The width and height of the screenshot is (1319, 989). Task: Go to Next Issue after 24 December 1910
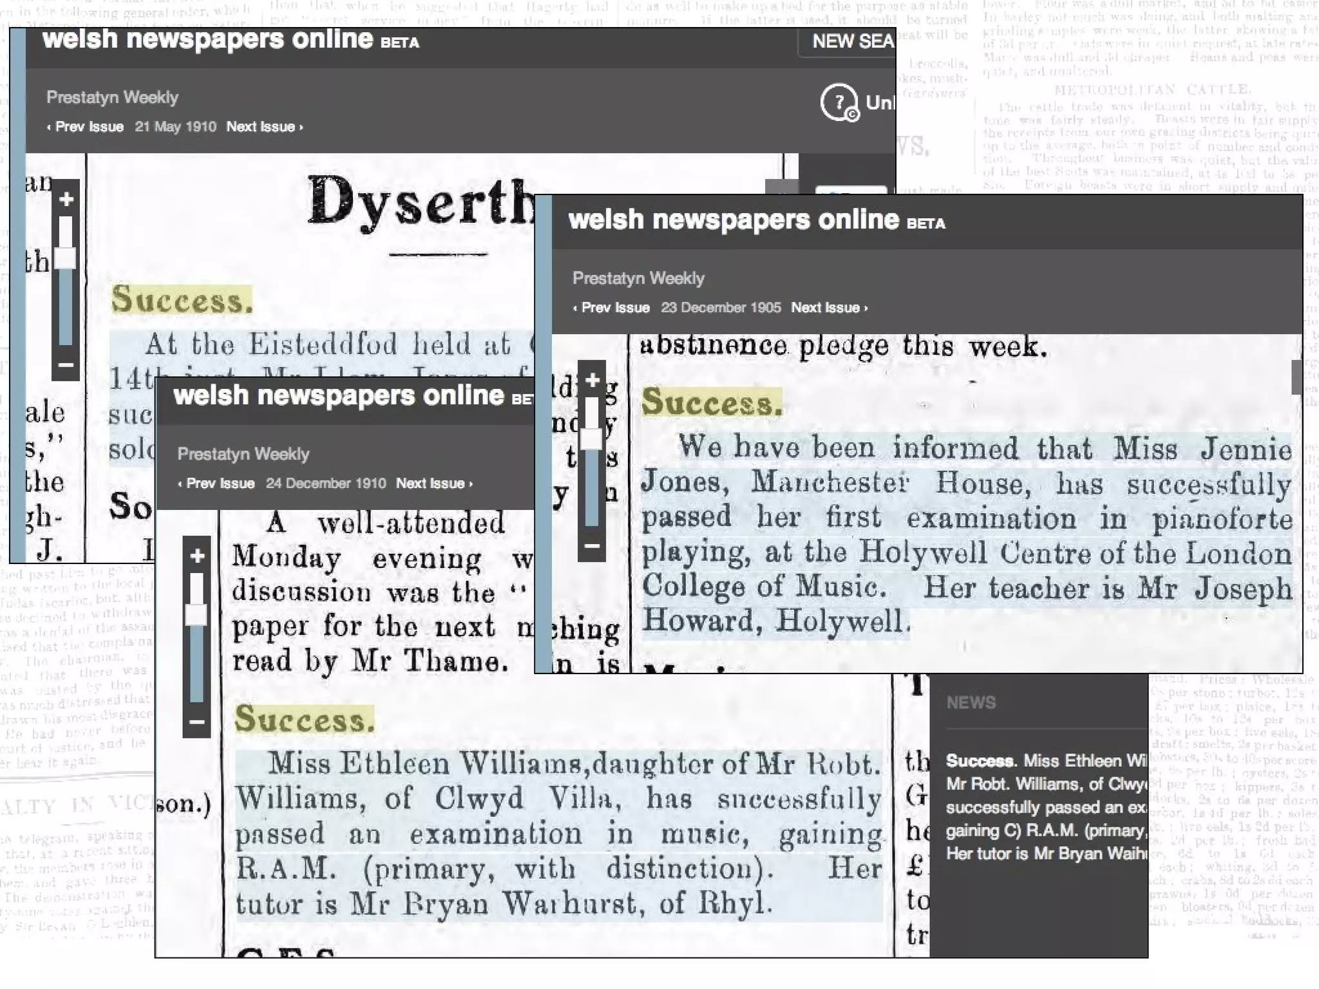click(x=435, y=484)
